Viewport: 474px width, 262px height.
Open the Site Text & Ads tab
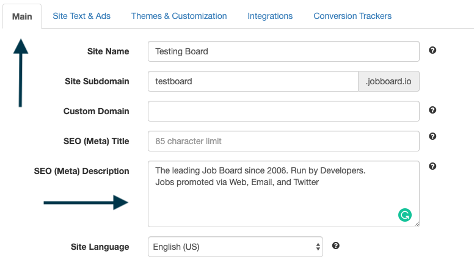click(81, 16)
